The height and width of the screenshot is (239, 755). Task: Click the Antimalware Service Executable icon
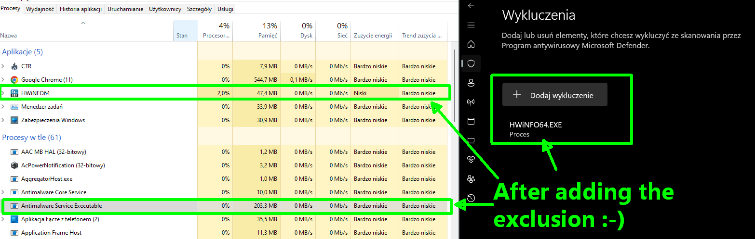coord(14,206)
